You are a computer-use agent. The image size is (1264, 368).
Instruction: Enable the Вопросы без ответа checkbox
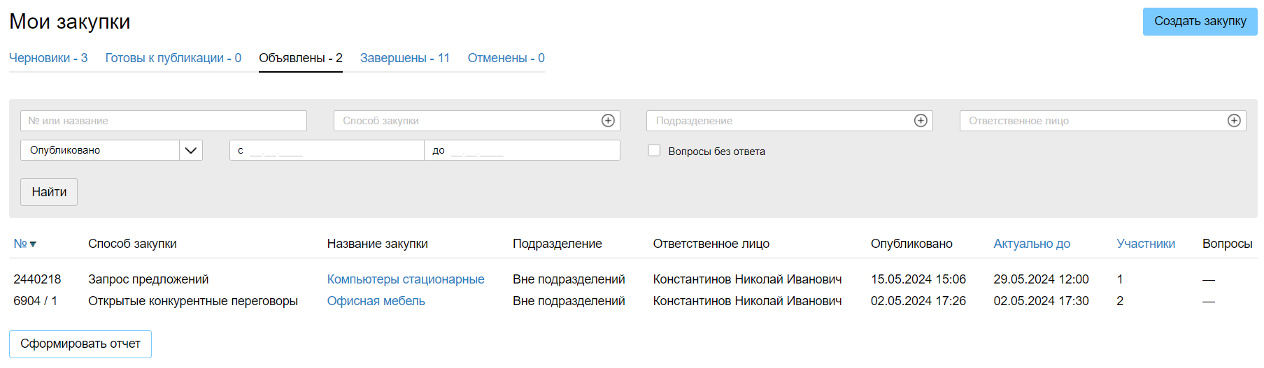click(x=654, y=150)
